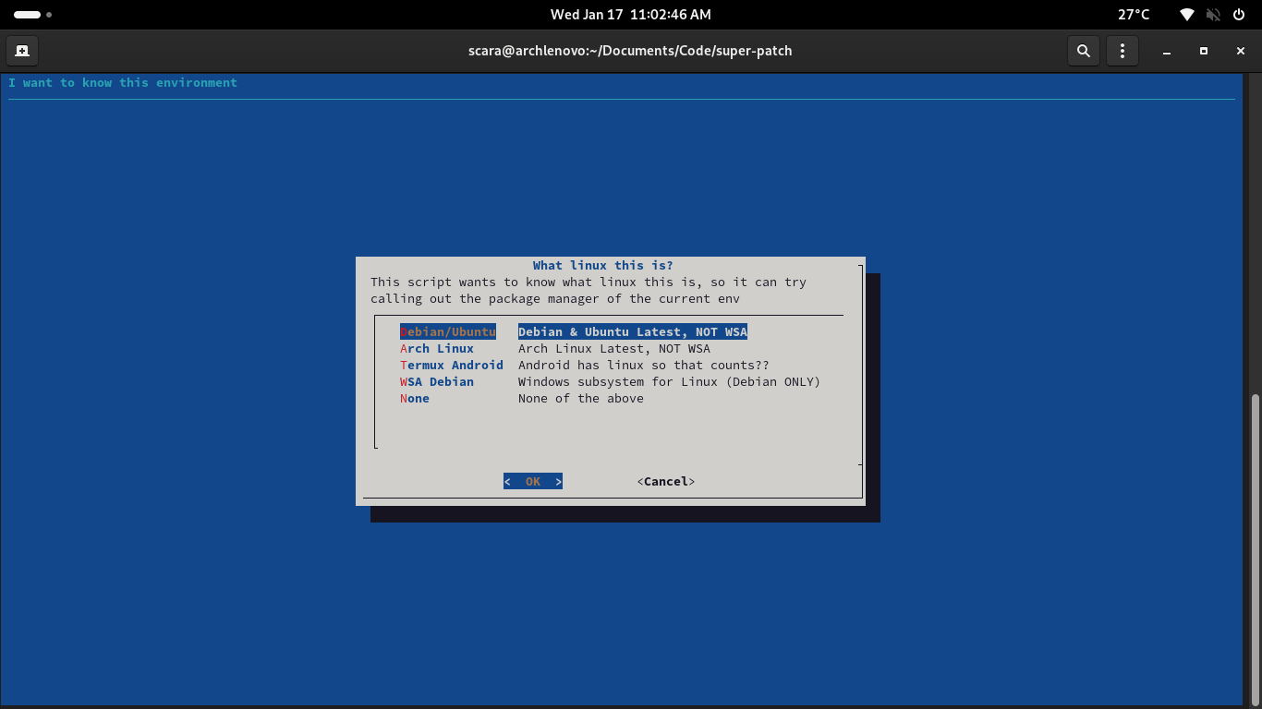Open the 27°C weather indicator
1262x709 pixels.
pyautogui.click(x=1134, y=15)
